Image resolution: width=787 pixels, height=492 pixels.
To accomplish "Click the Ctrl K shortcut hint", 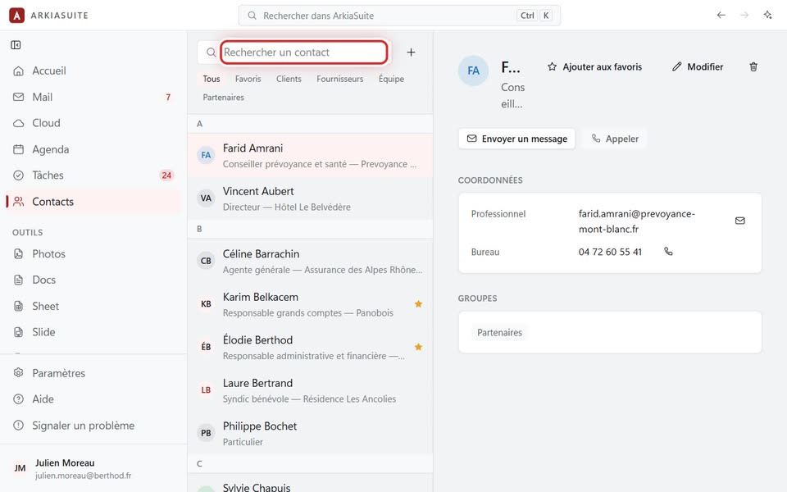I will point(535,16).
